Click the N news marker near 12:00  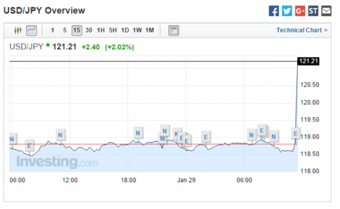click(x=60, y=135)
